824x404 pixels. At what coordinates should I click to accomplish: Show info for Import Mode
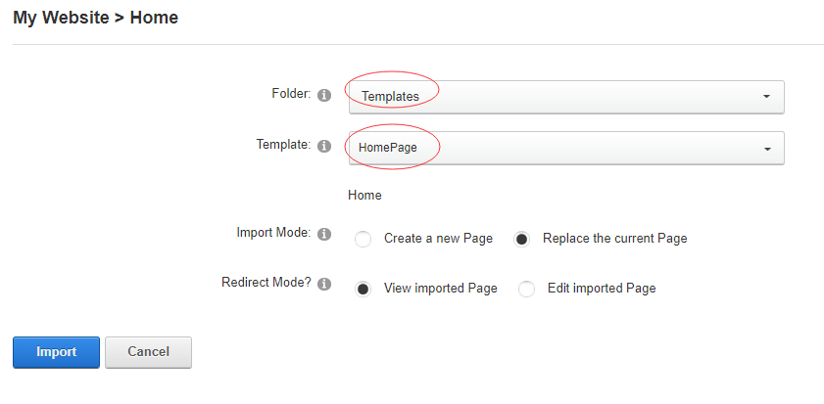coord(325,235)
